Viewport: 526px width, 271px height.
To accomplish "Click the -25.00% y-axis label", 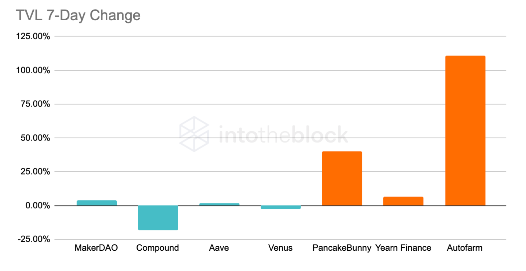I will [34, 239].
